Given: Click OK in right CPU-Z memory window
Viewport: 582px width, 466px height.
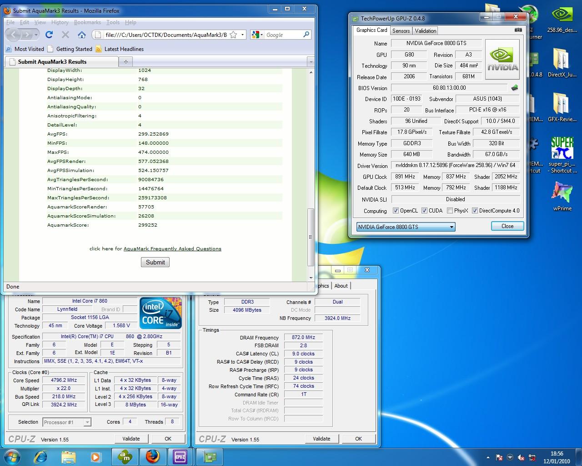Looking at the screenshot, I should (x=358, y=439).
